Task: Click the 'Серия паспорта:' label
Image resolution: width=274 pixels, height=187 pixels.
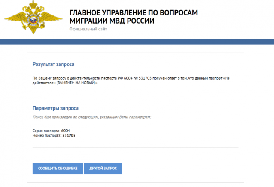Action: [x=46, y=130]
